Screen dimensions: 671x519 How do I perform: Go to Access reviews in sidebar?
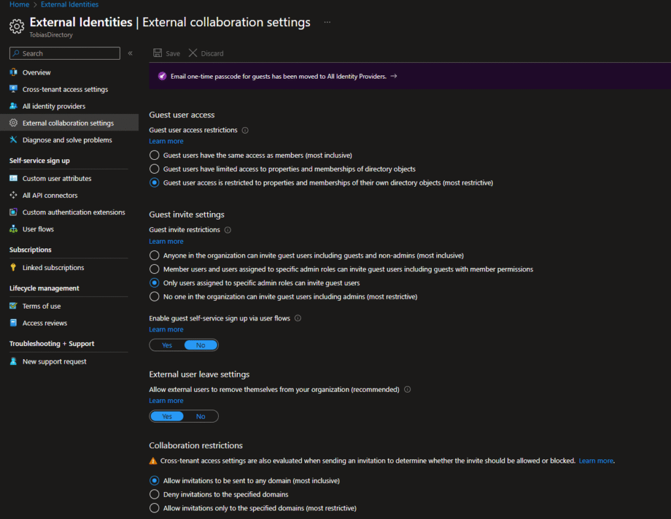pyautogui.click(x=45, y=323)
